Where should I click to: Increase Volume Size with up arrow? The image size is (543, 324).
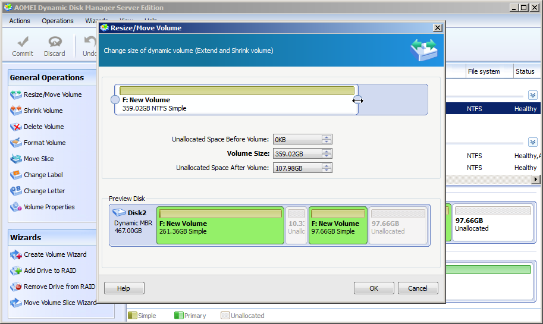click(326, 151)
